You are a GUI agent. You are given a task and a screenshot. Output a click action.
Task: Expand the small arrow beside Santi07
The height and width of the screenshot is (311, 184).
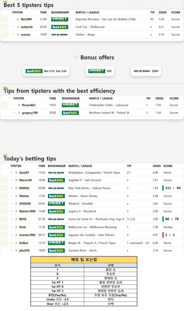[12, 172]
